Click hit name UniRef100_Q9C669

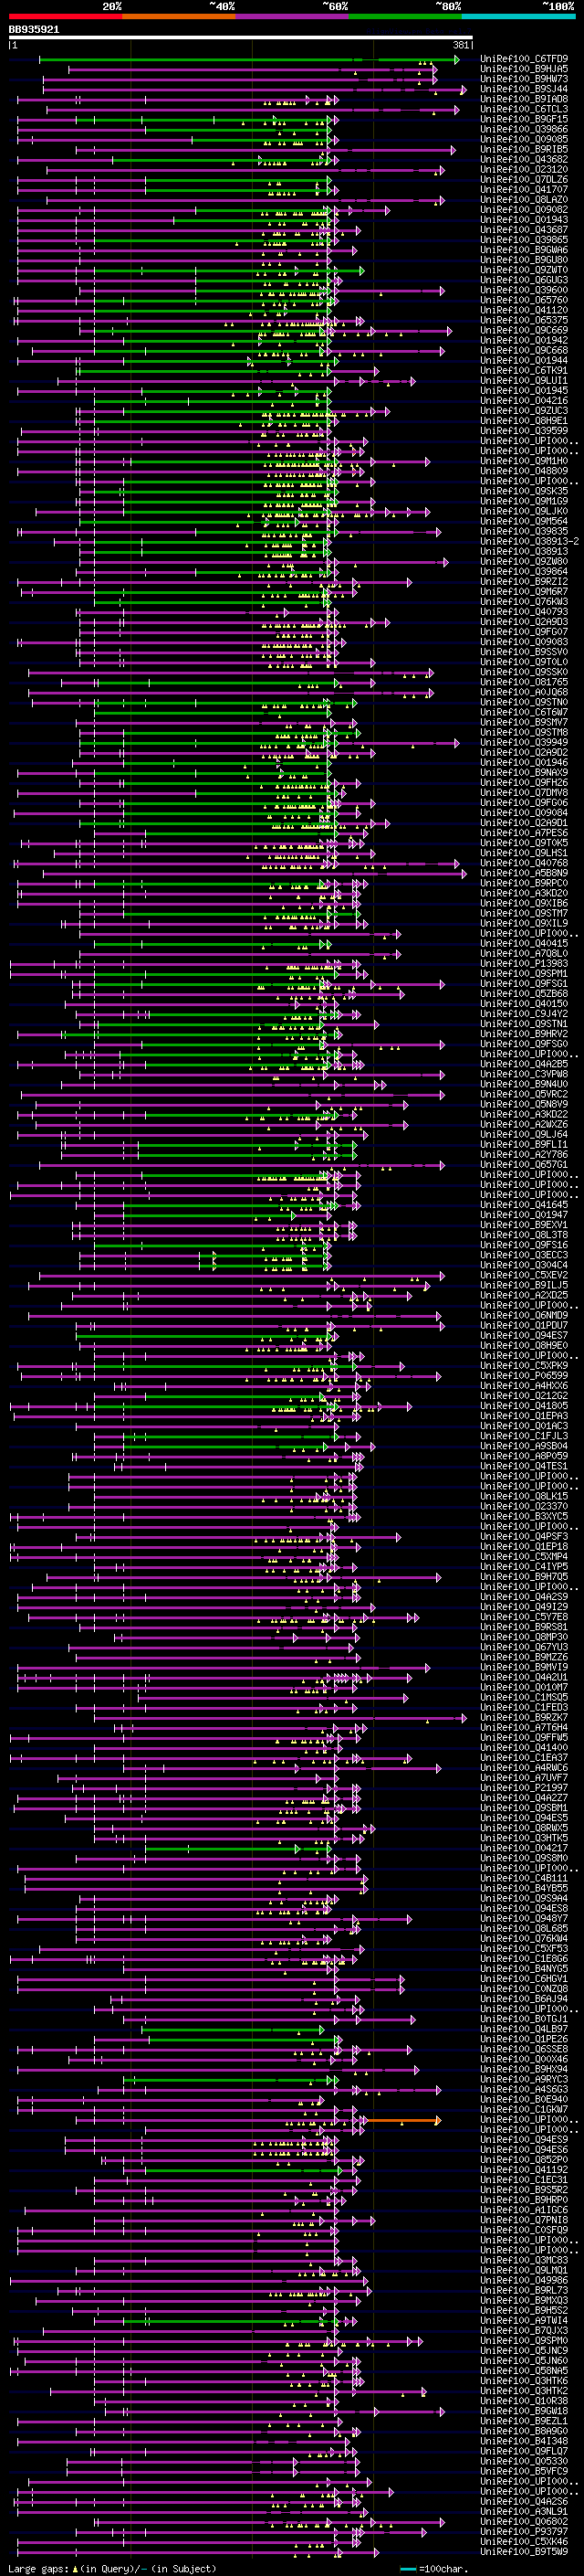(x=524, y=330)
